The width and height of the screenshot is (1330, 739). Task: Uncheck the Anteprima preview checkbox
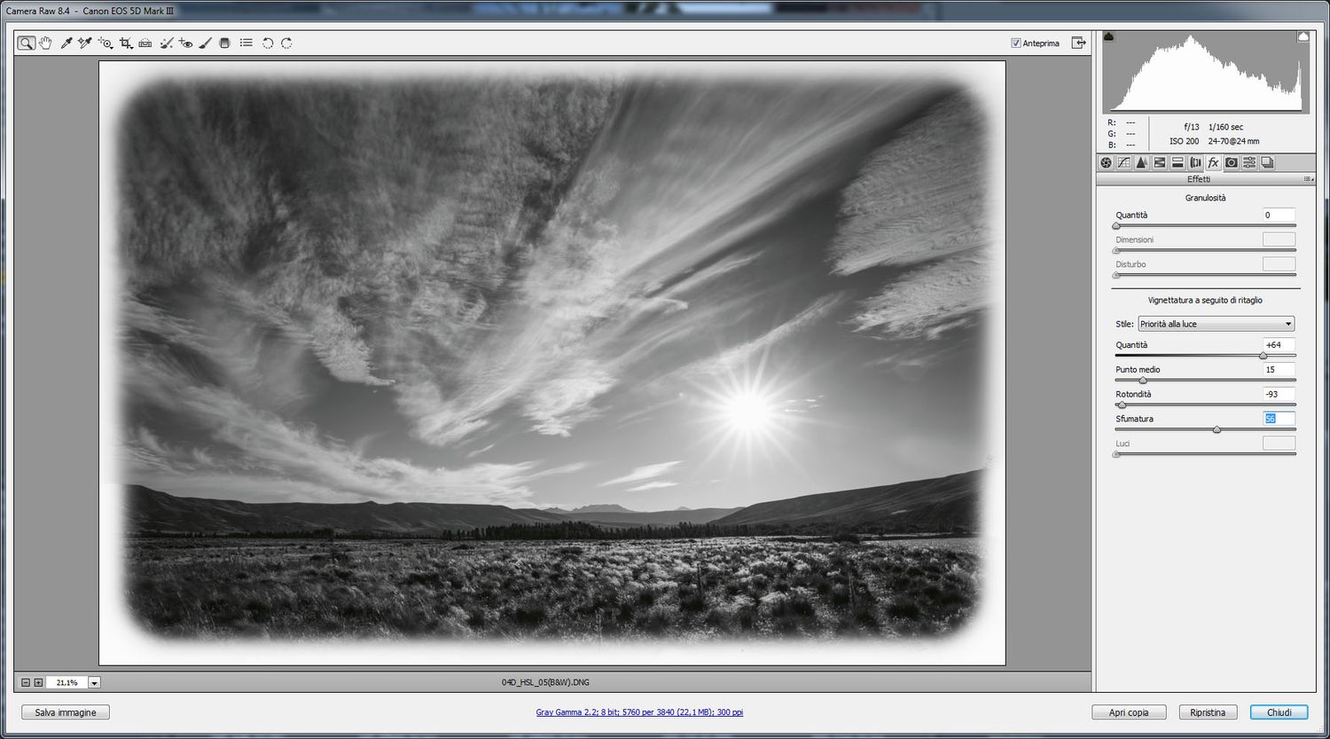click(x=1016, y=43)
